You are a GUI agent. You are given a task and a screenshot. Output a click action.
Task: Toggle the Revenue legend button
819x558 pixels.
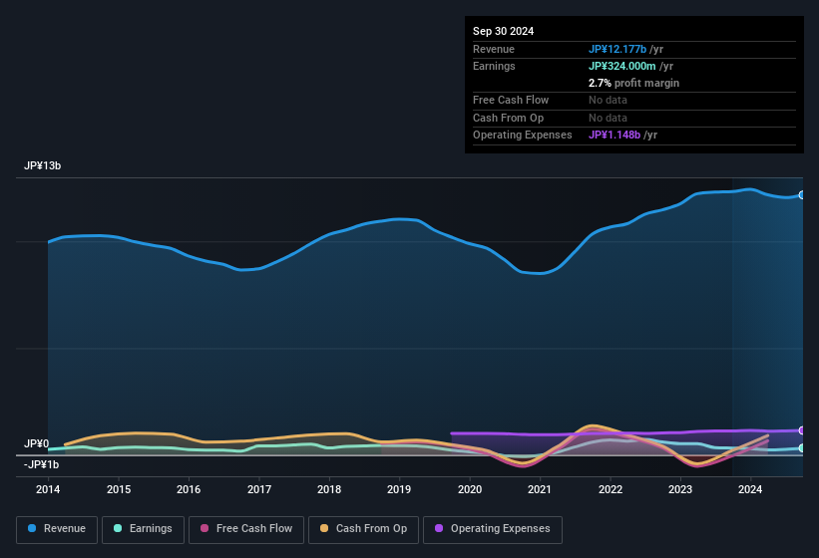pyautogui.click(x=57, y=529)
